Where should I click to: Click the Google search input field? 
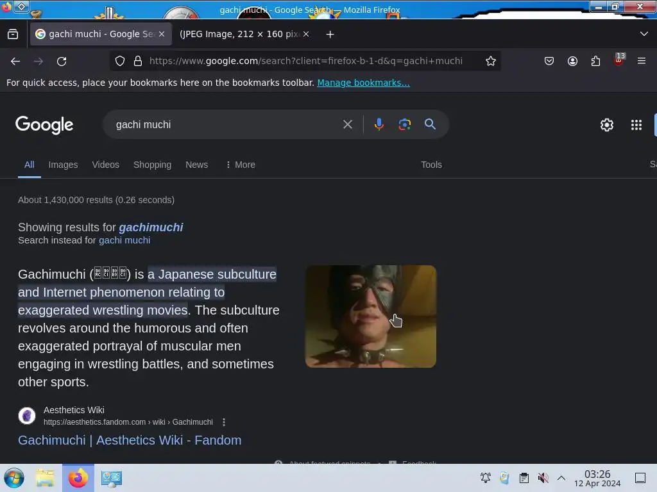click(226, 124)
